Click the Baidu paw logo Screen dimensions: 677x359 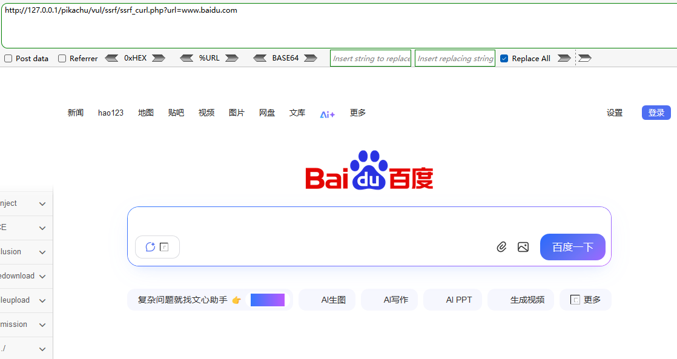pos(369,170)
